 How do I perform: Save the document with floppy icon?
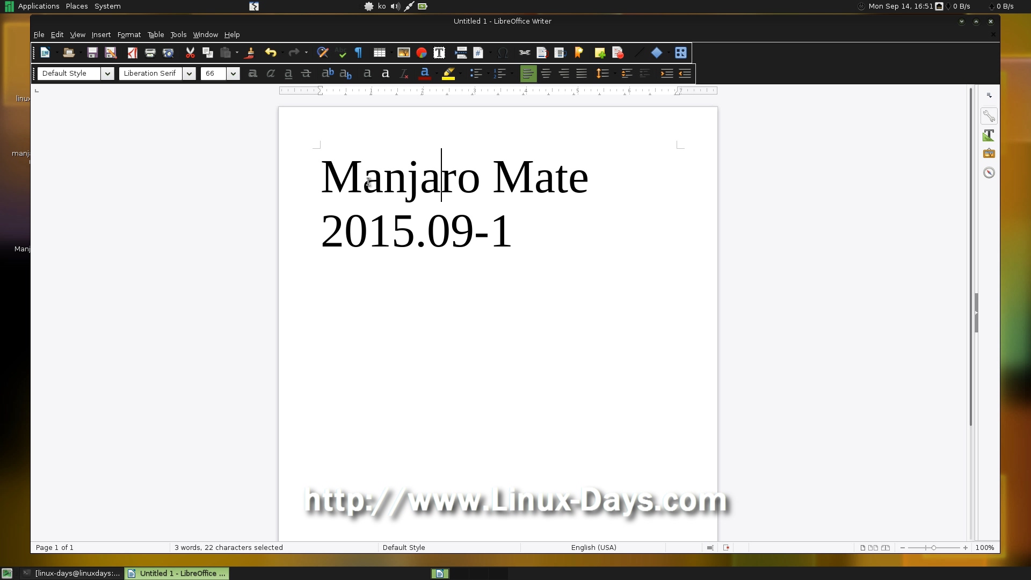tap(92, 53)
